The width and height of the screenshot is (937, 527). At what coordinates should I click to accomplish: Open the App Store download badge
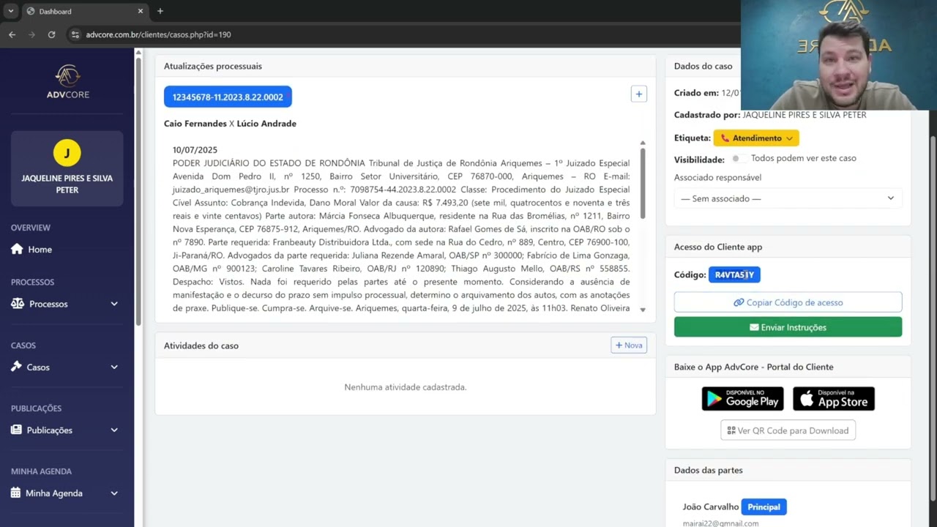tap(834, 399)
